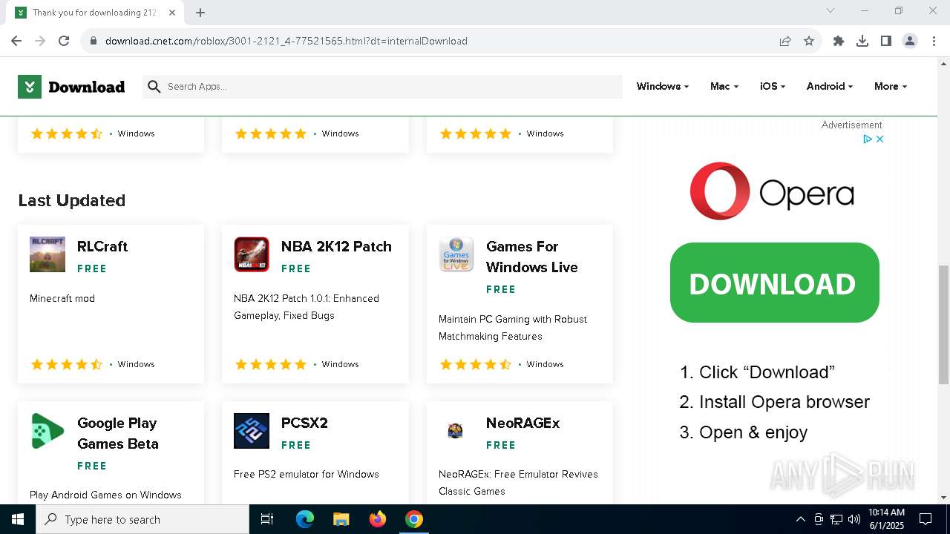Click the green DOWNLOAD button in Opera ad

[775, 283]
